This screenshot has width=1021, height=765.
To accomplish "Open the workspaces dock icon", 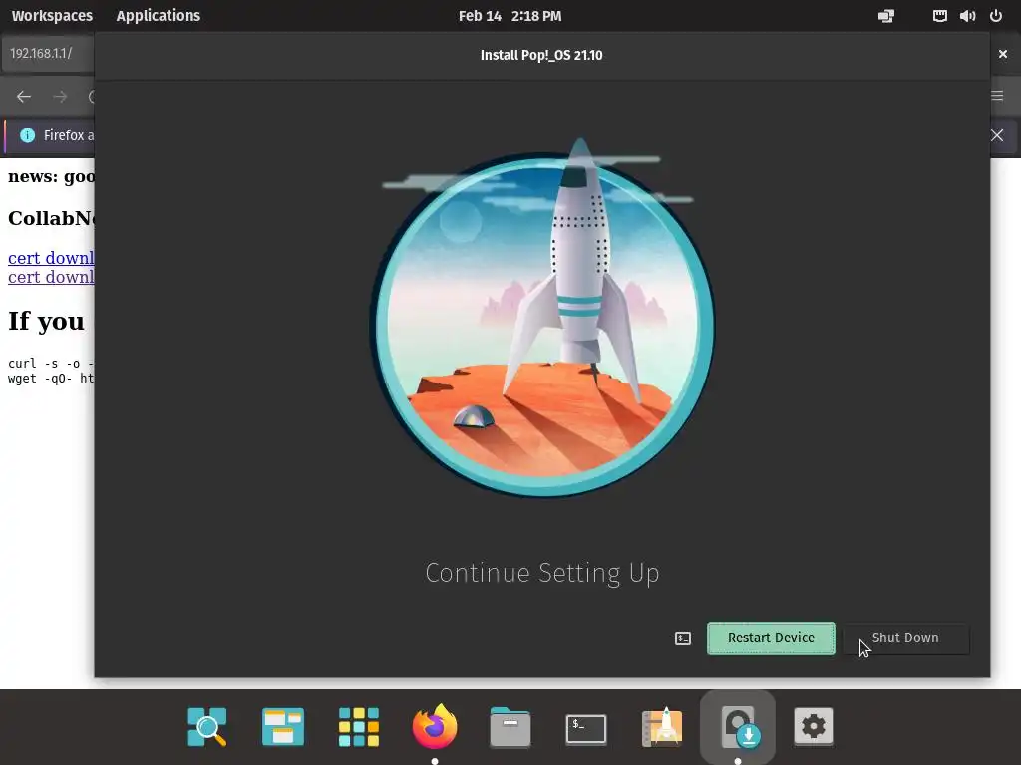I will pyautogui.click(x=283, y=726).
